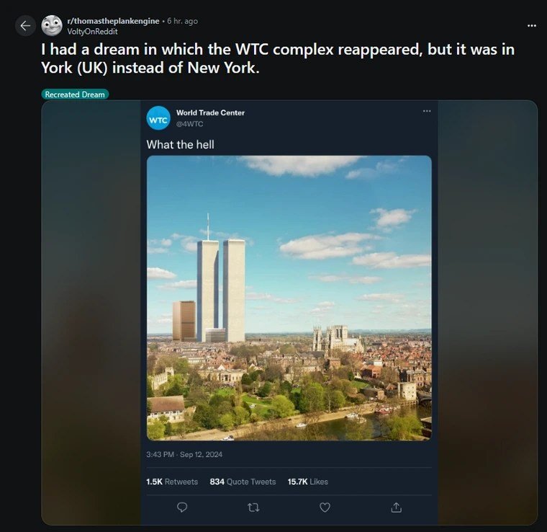Click the World Trade Center account name
Viewport: 547px width, 532px height.
(210, 113)
